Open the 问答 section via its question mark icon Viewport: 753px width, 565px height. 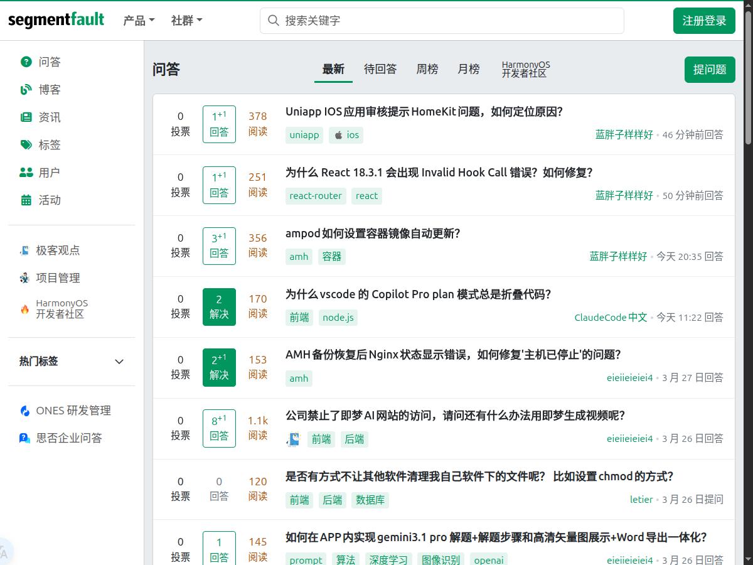25,62
